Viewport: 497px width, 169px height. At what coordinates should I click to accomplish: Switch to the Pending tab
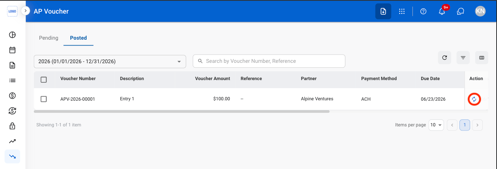(49, 38)
